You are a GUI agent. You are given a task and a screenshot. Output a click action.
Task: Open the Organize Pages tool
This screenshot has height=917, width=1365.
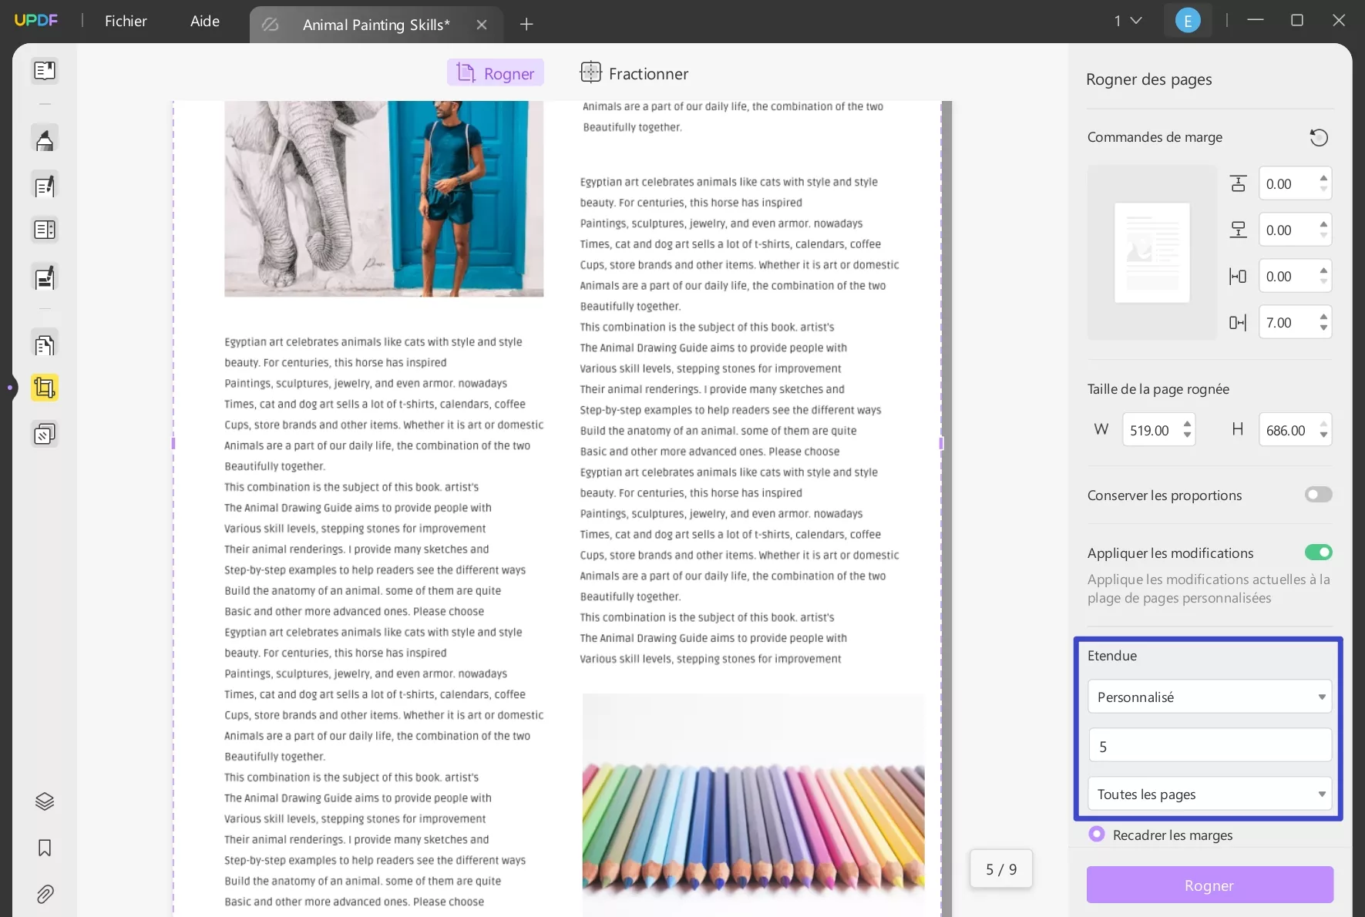[x=44, y=343]
